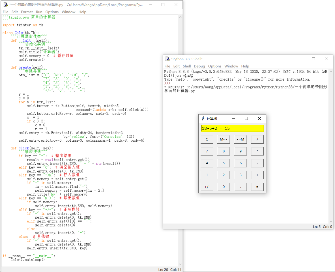The width and height of the screenshot is (335, 272).
Task: Open Format menu in the editor window
Action: pos(27,12)
